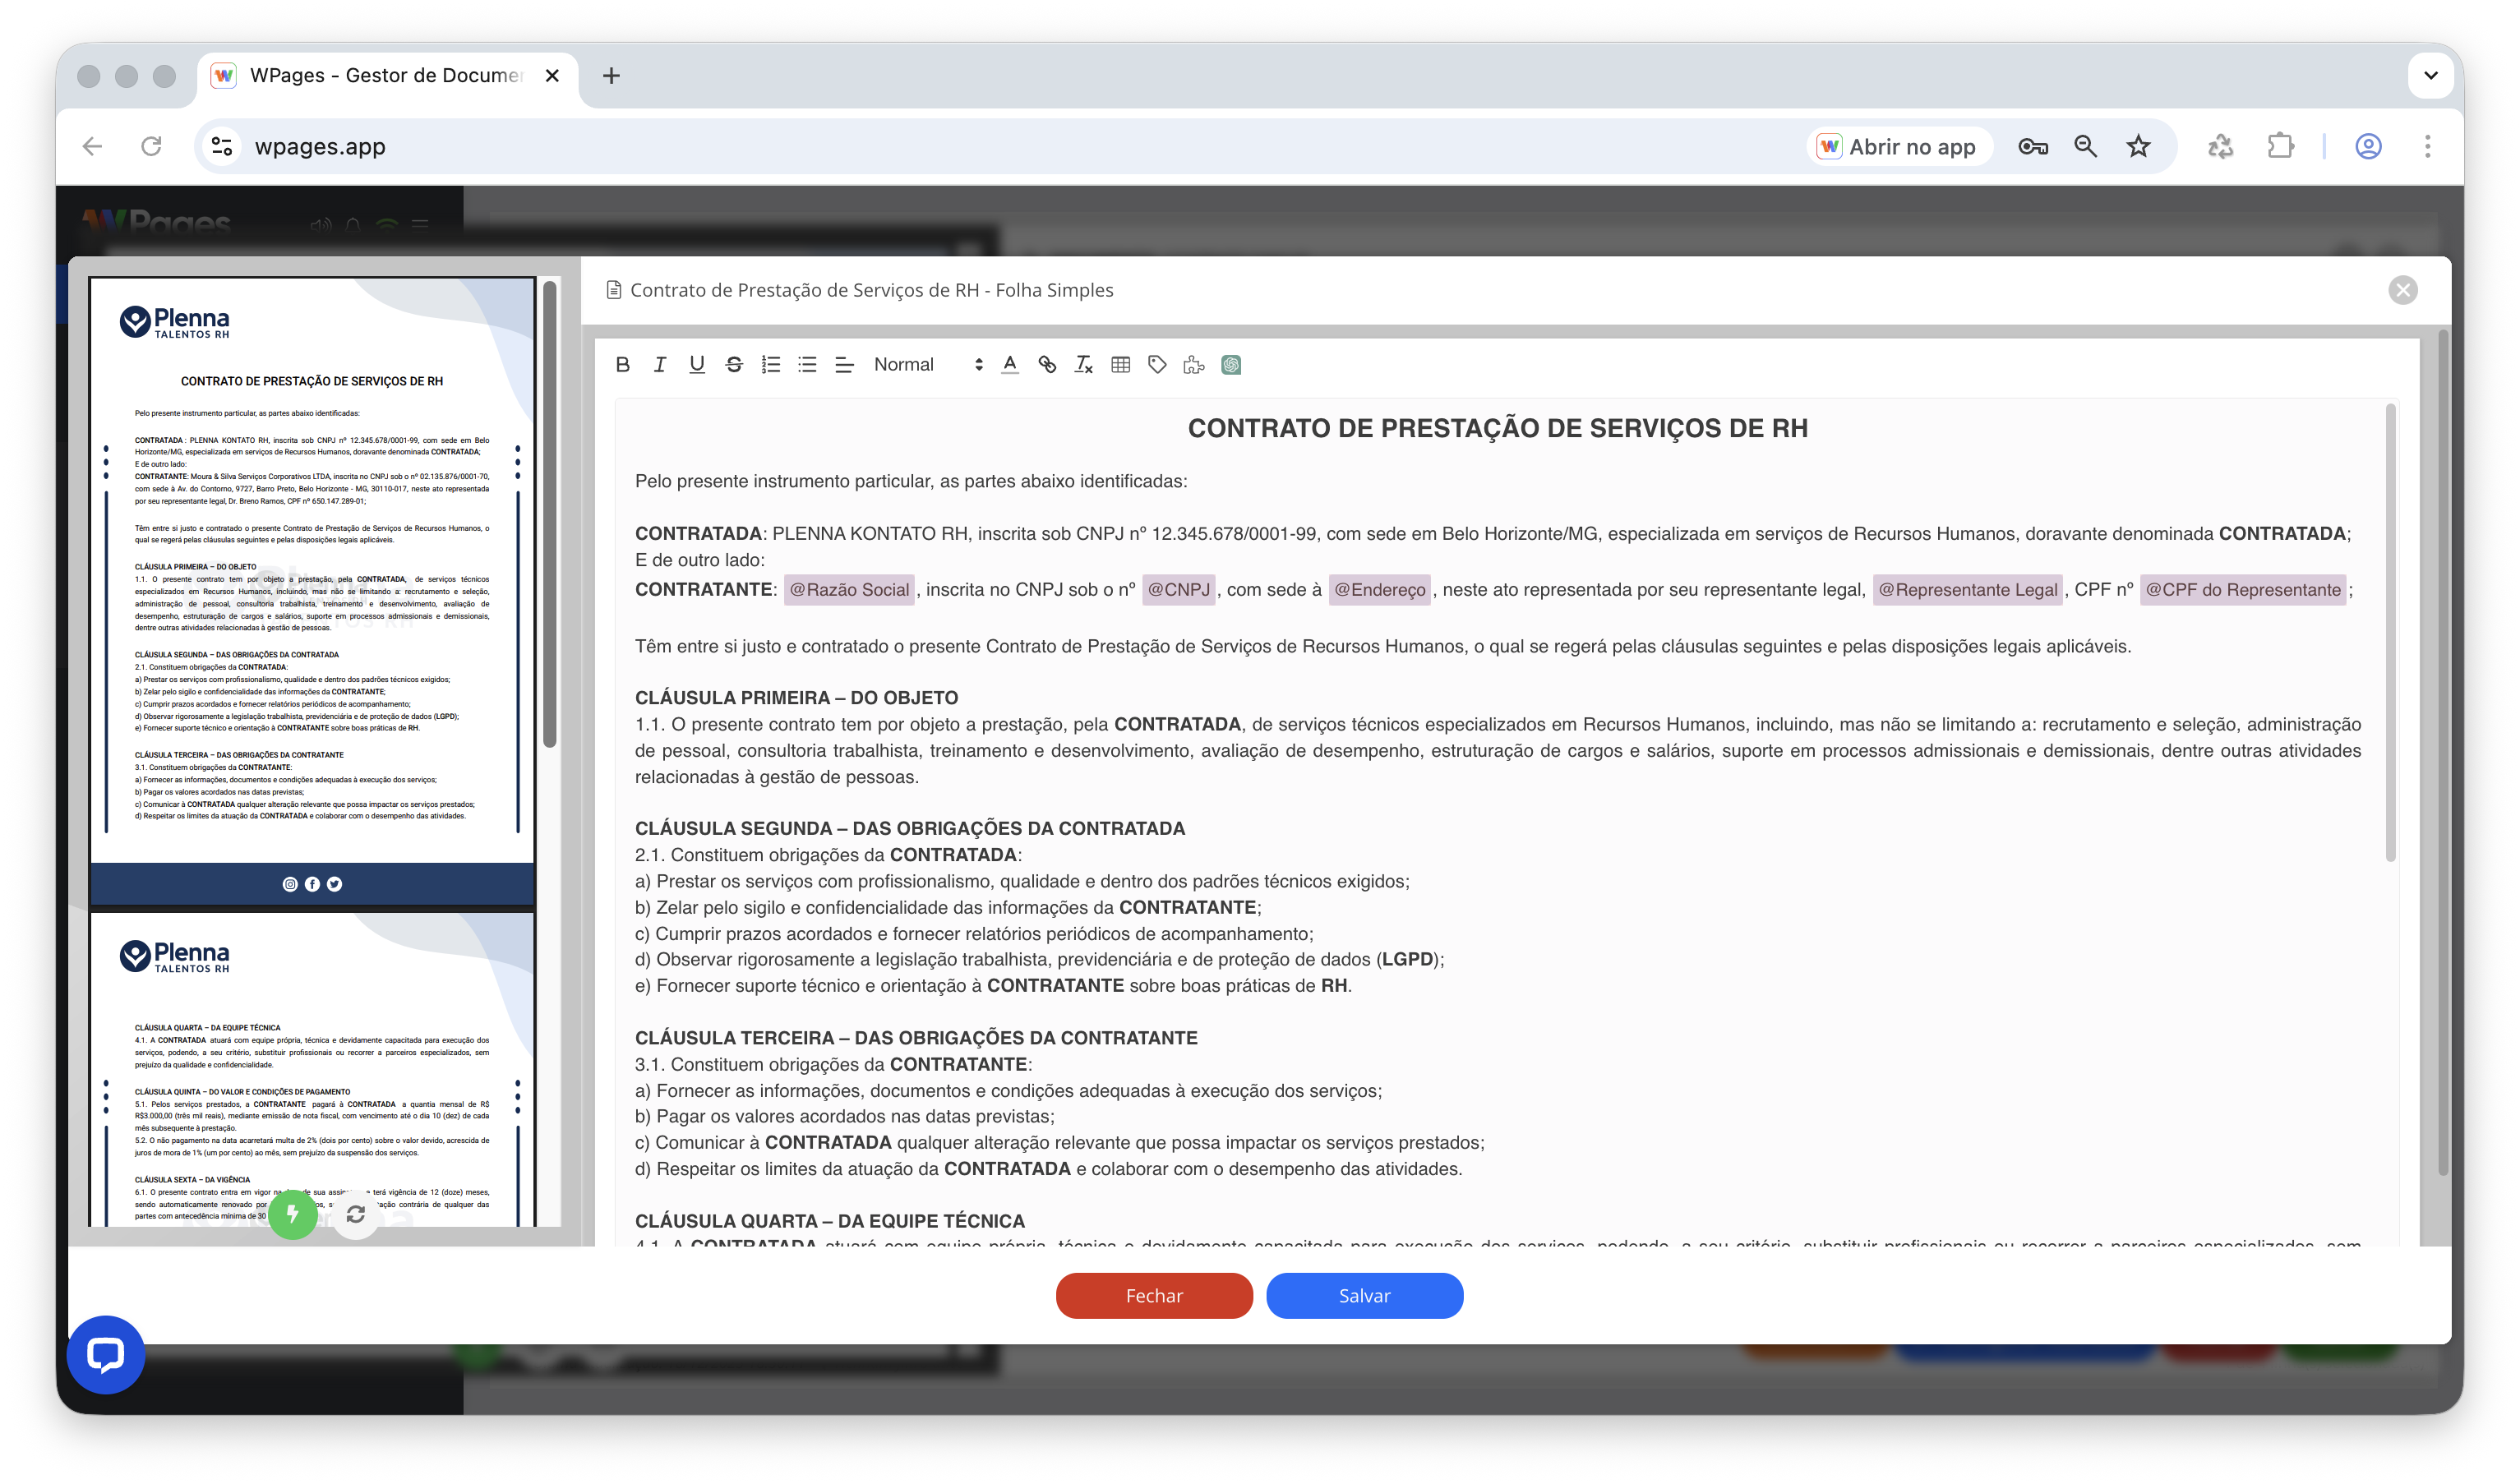This screenshot has height=1484, width=2520.
Task: Click the puzzle piece plugin icon
Action: (x=1194, y=365)
